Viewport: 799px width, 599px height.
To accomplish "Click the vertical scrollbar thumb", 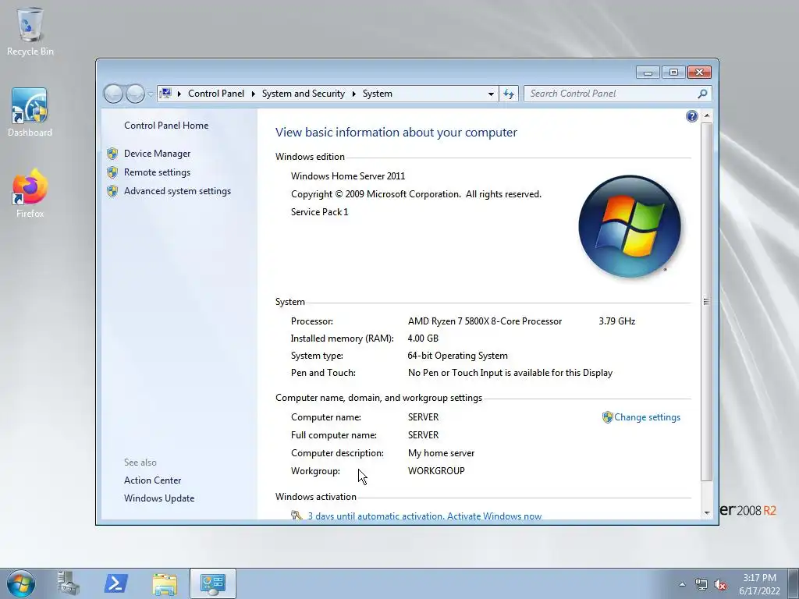I will [707, 302].
